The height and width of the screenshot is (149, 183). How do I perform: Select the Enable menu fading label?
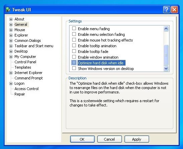click(x=94, y=29)
